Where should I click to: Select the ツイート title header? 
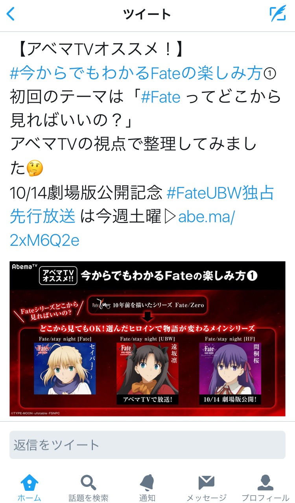(x=147, y=15)
